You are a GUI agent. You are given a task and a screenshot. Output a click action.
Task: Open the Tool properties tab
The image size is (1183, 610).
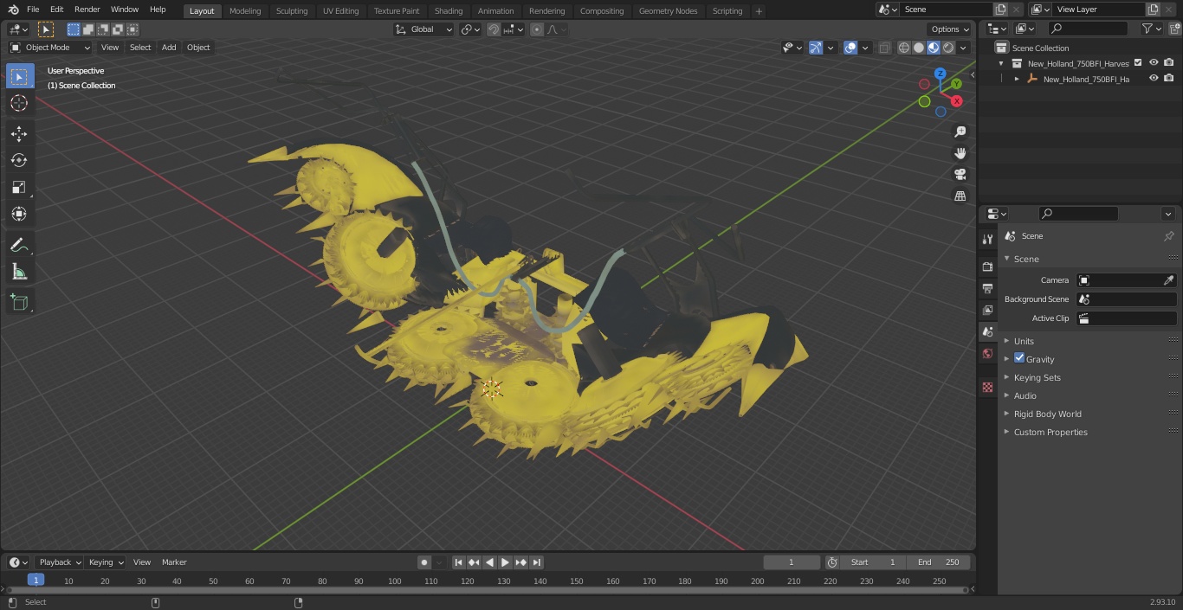987,240
